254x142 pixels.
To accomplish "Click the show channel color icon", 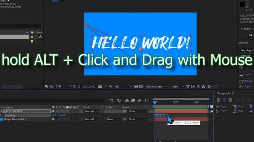I will [x=110, y=87].
